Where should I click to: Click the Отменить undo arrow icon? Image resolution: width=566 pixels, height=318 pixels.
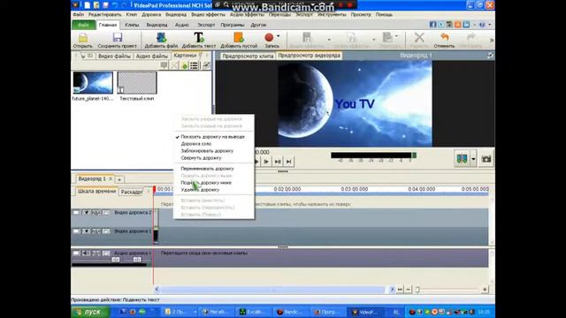(444, 37)
